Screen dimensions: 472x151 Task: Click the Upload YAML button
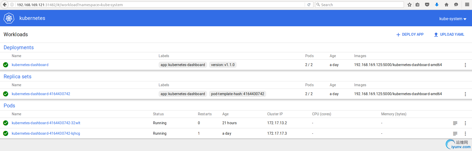[449, 34]
